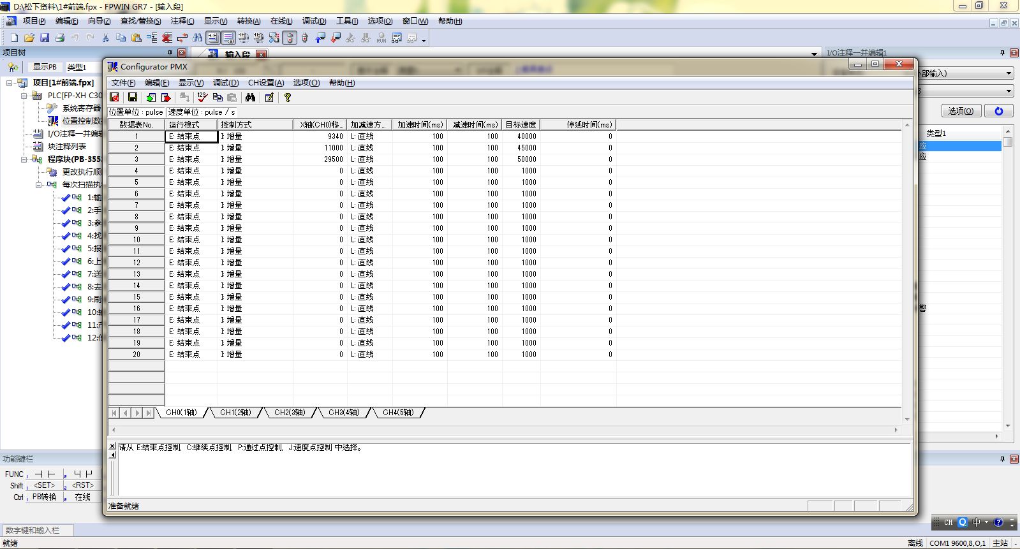
Task: Click the CH input language indicator in tray
Action: coord(949,522)
